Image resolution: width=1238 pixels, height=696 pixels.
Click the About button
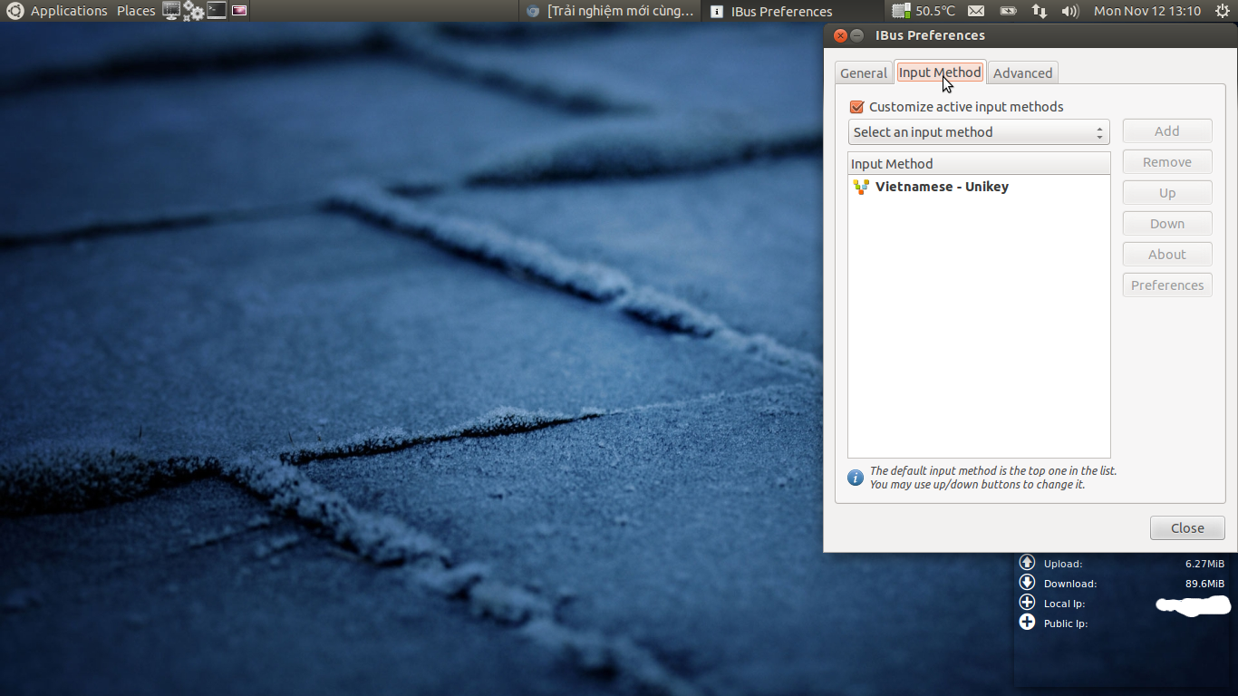tap(1167, 255)
